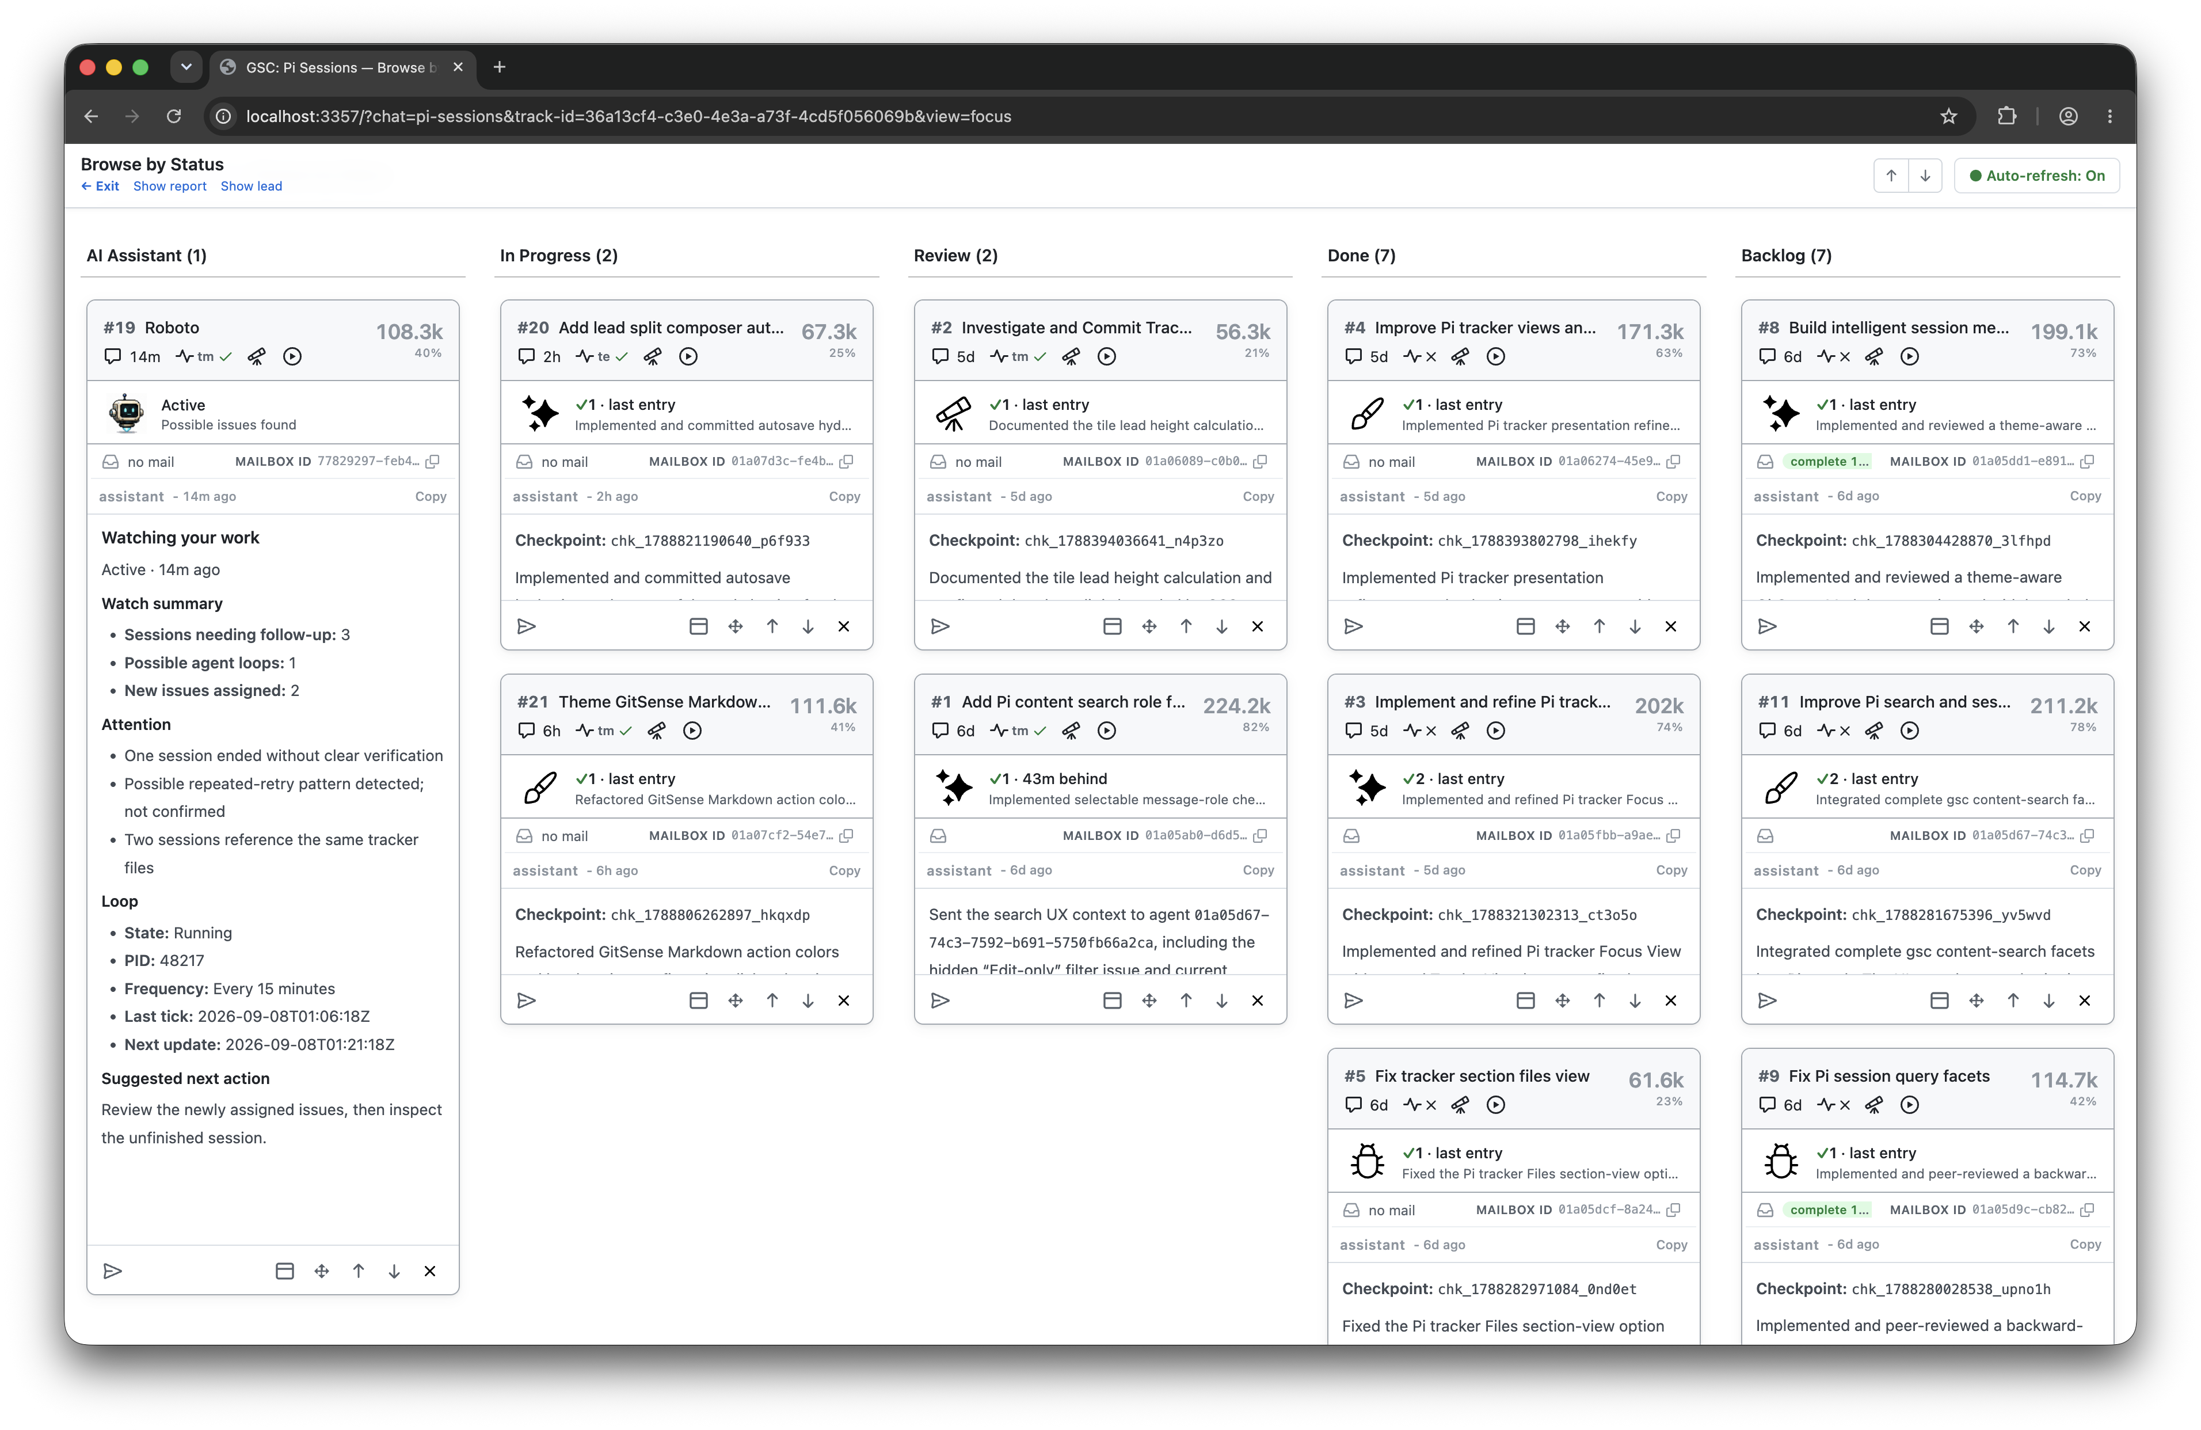Click checkpoint chk_1788806262897_hkqxdp text
The height and width of the screenshot is (1430, 2201).
tap(709, 915)
